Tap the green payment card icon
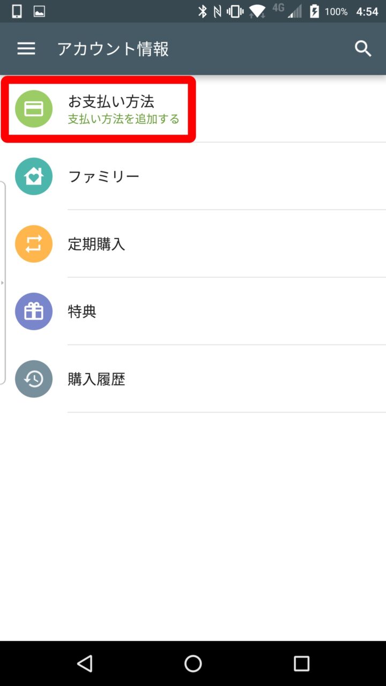 point(34,109)
